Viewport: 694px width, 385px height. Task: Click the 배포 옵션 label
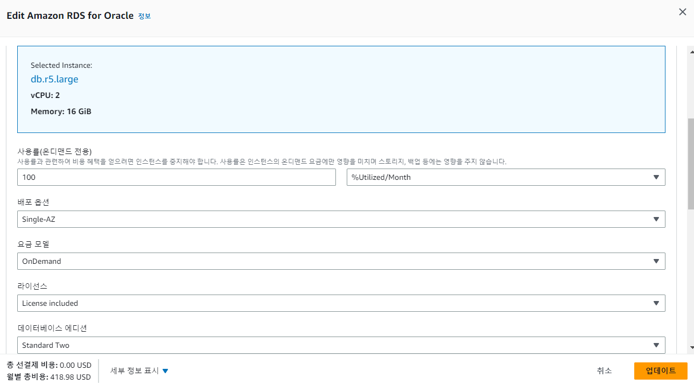pyautogui.click(x=33, y=202)
